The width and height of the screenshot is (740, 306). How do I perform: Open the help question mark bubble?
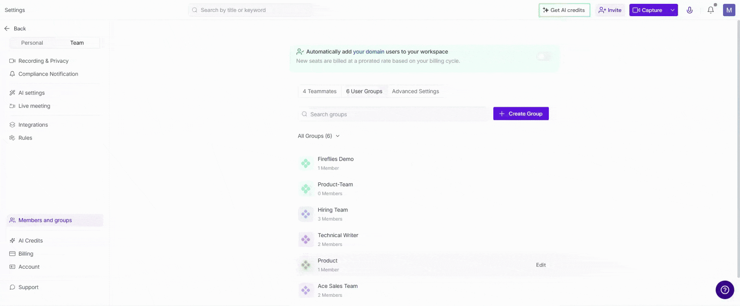tap(725, 290)
